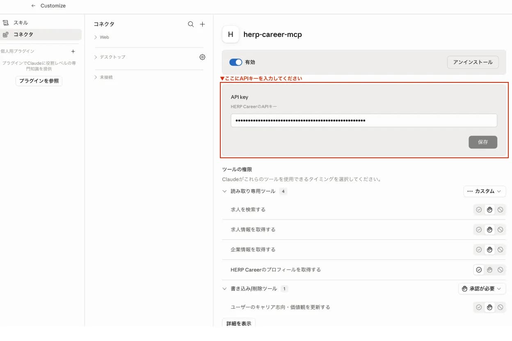Viewport: 512px width, 341px height.
Task: Collapse the 読み取り専用ツール section
Action: [224, 191]
